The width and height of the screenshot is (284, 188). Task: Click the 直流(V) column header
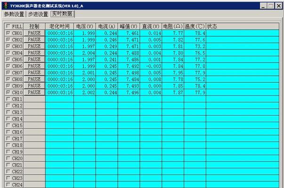pyautogui.click(x=151, y=26)
